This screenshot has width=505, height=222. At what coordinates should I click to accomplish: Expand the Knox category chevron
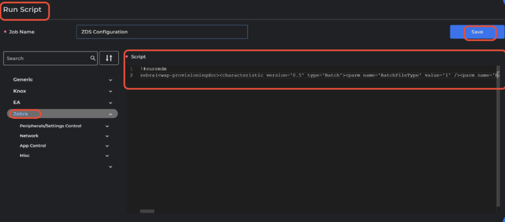point(110,91)
